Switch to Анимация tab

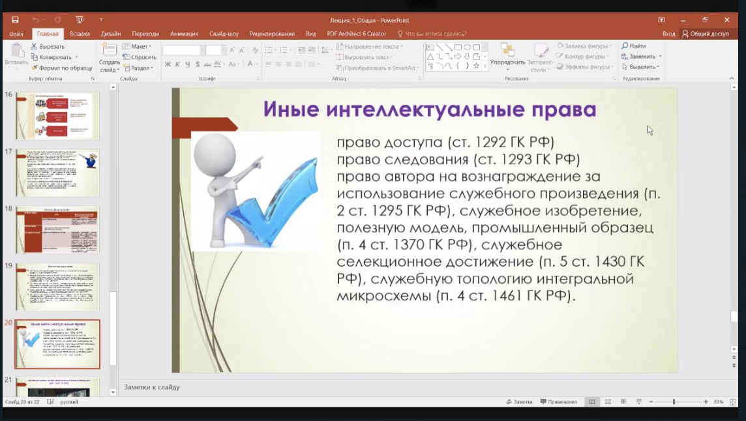[184, 34]
